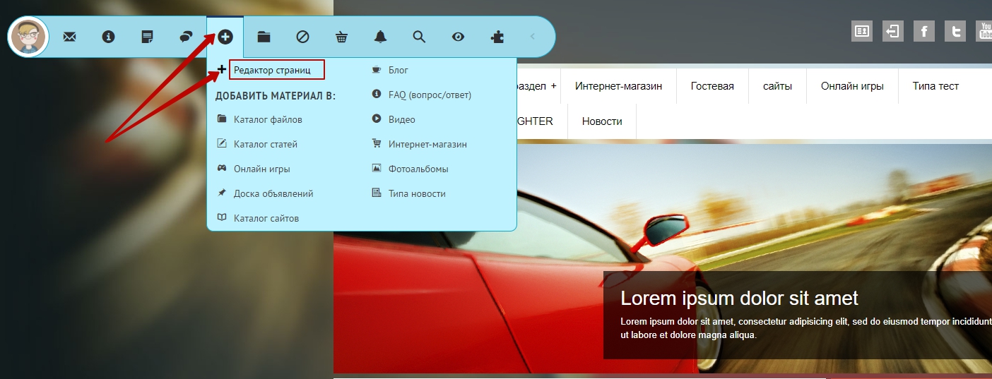
Task: Choose Интернет-магазин in the add menu
Action: tap(427, 144)
